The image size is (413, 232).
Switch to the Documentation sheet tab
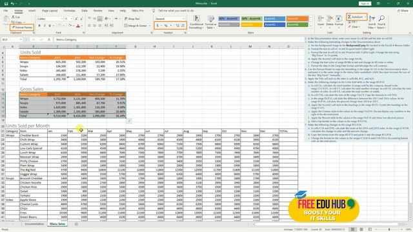[34, 224]
